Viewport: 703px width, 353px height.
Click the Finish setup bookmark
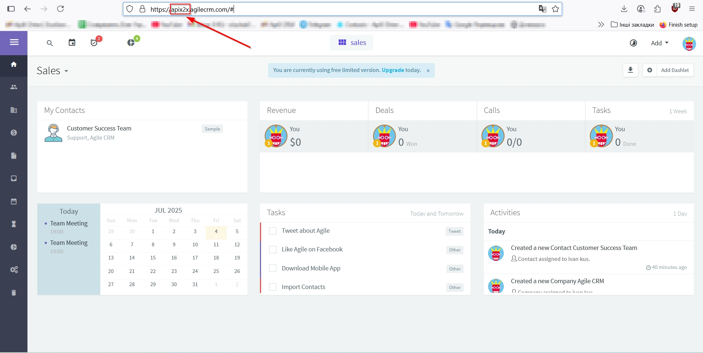click(x=678, y=25)
